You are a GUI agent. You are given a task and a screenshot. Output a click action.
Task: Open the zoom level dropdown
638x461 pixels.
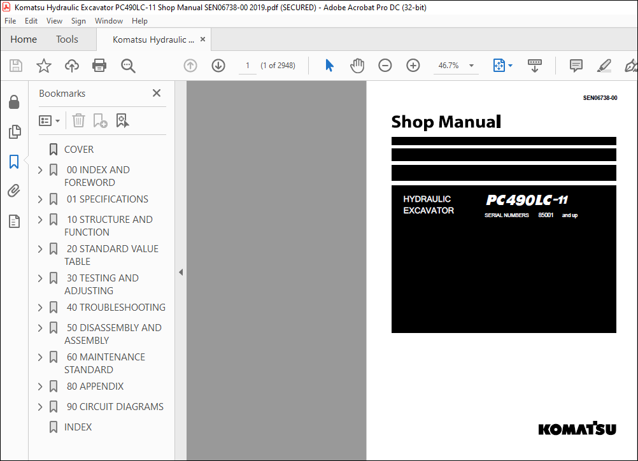click(472, 66)
